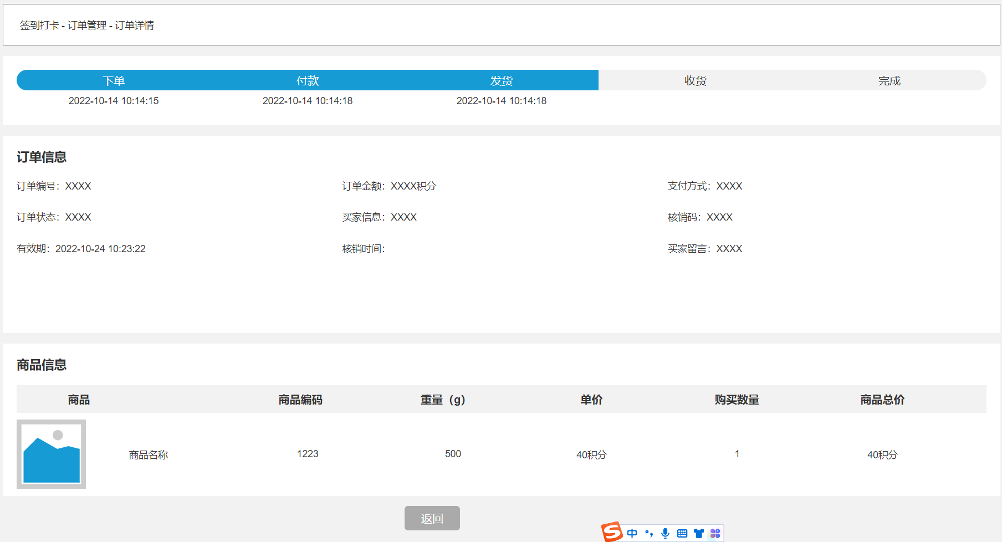1002x542 pixels.
Task: Click the breadcrumb 签到打卡 - 订单管理 - 订单详情
Action: [x=87, y=25]
